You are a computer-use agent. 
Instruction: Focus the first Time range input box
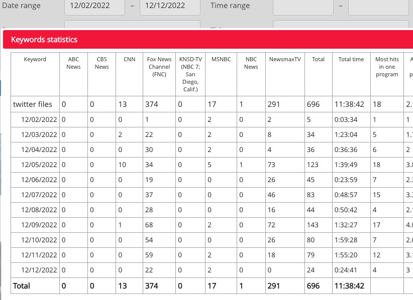[x=302, y=6]
